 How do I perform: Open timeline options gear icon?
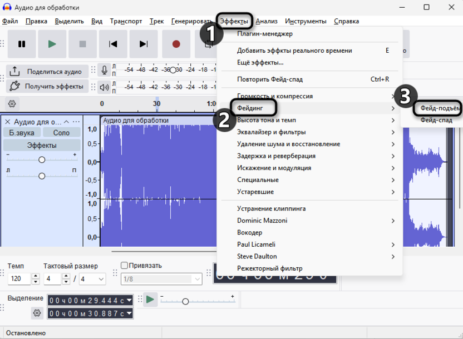tap(12, 104)
